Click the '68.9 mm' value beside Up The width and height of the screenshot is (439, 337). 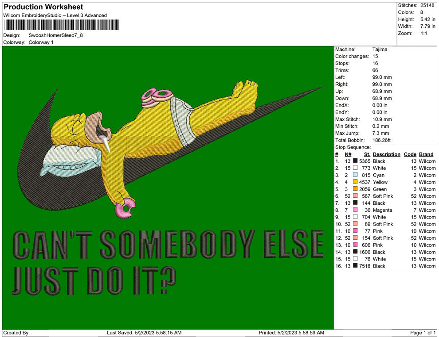[382, 91]
